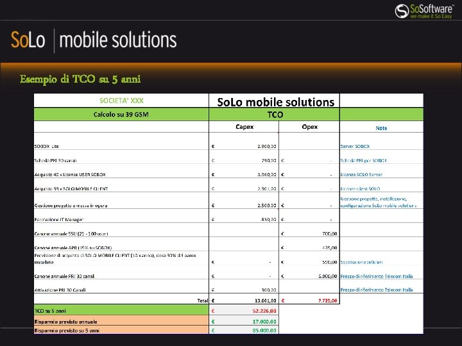
Task: Select 'Acquisto 39 x SOLO MOBILE CLIENT' row
Action: pos(71,188)
